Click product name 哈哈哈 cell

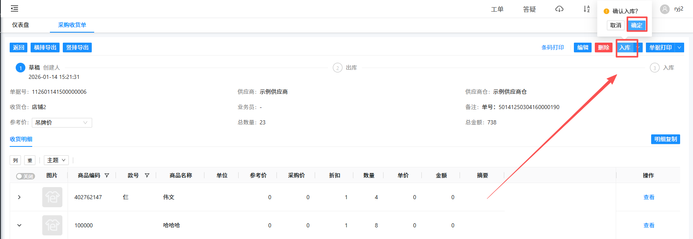(x=171, y=225)
